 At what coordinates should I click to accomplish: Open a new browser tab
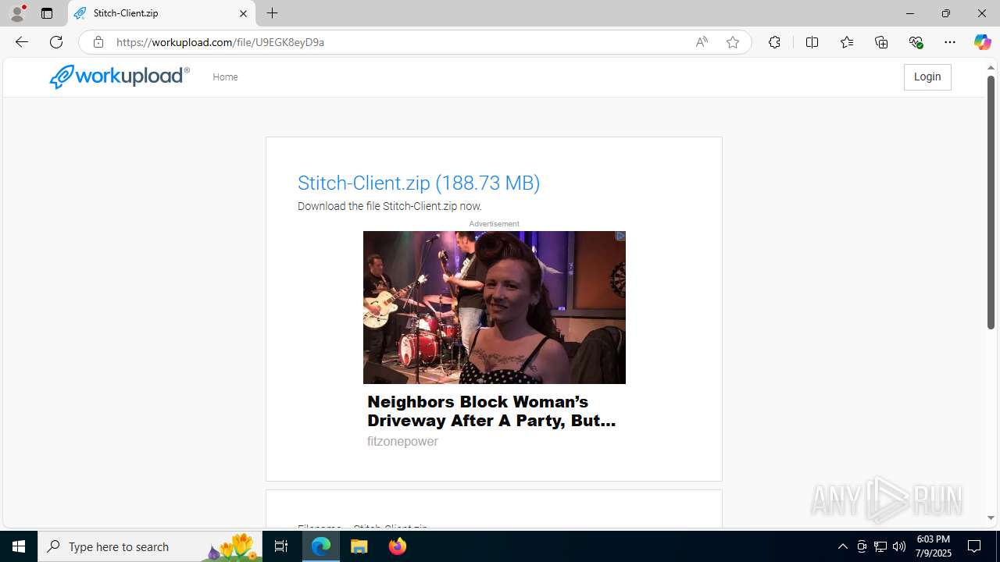(x=272, y=13)
